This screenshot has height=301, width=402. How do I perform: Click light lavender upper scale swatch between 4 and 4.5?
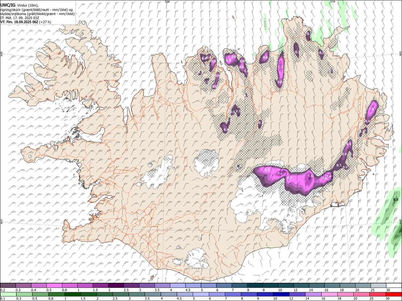pos(178,285)
